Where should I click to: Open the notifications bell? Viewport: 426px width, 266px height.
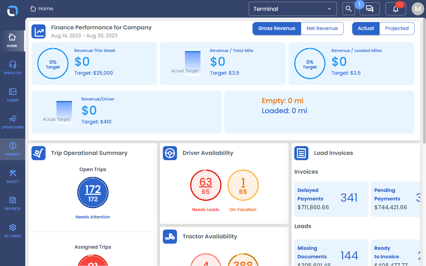pyautogui.click(x=396, y=9)
